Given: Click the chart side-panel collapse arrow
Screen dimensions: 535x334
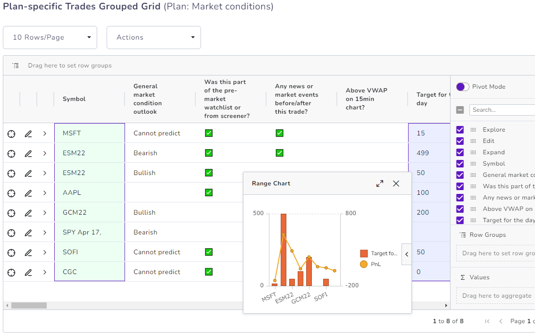Looking at the screenshot, I should (x=407, y=254).
